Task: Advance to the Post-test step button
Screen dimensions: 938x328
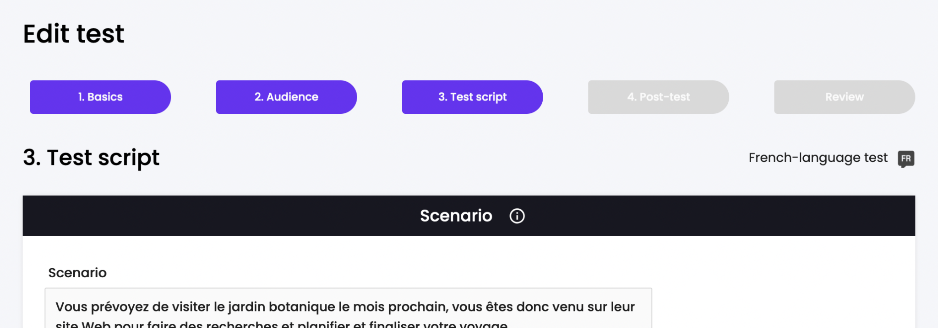Action: 658,96
